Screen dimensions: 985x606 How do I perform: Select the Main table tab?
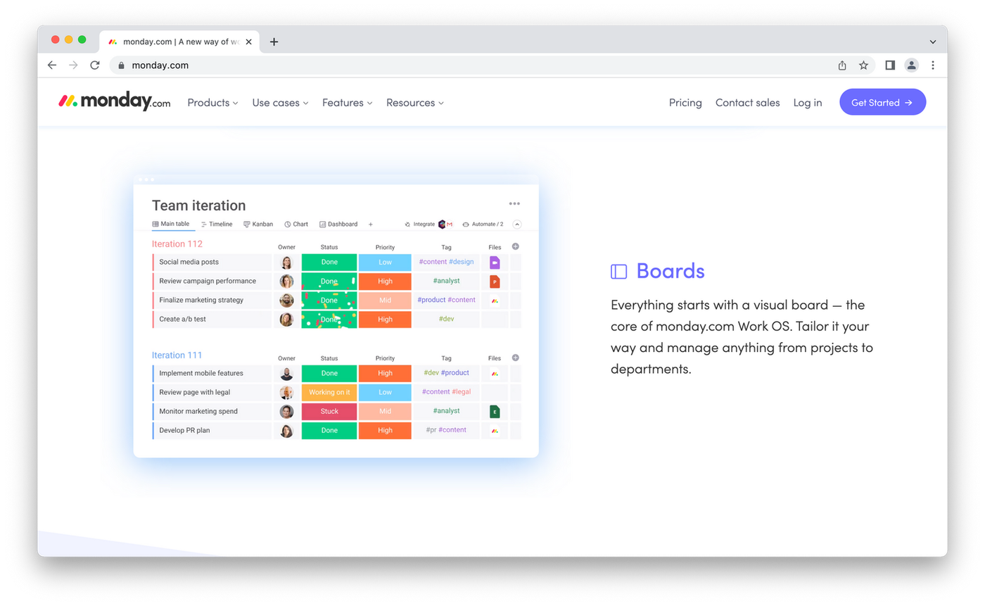(174, 224)
